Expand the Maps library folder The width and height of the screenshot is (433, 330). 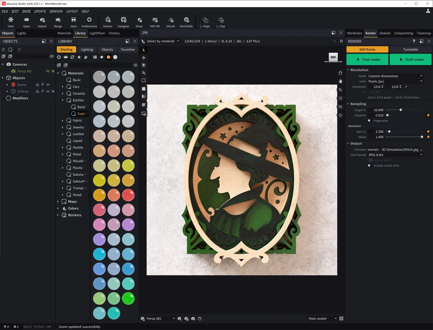coord(58,201)
